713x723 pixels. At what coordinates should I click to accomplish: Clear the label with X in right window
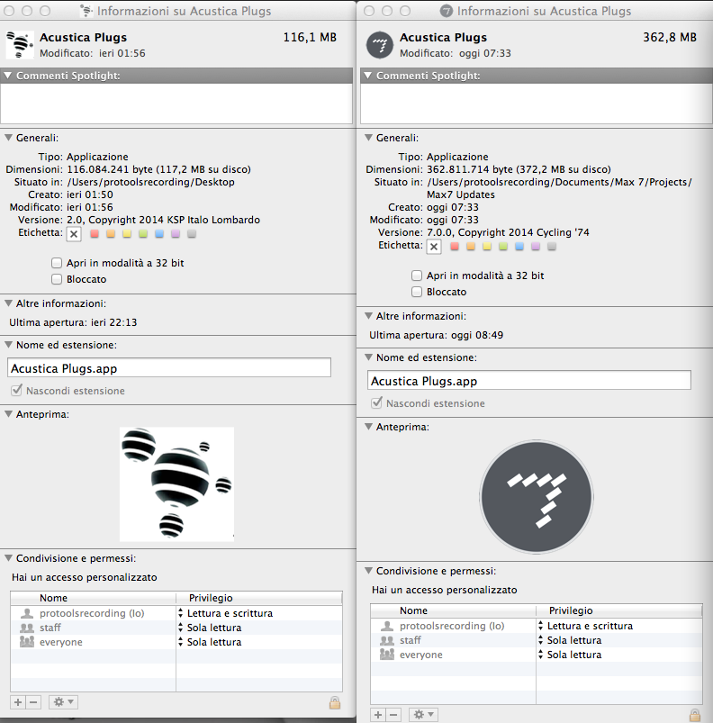(x=434, y=246)
